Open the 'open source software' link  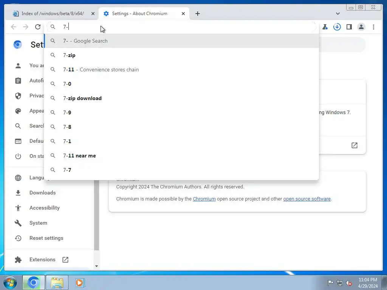click(x=307, y=199)
